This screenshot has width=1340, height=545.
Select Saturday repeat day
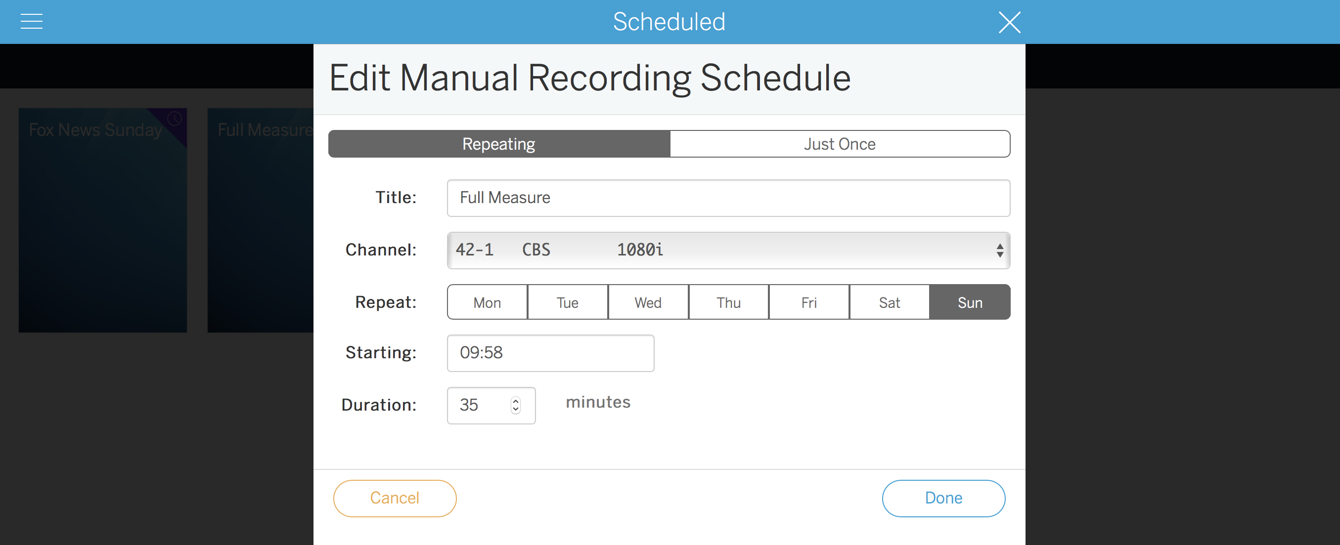(889, 303)
